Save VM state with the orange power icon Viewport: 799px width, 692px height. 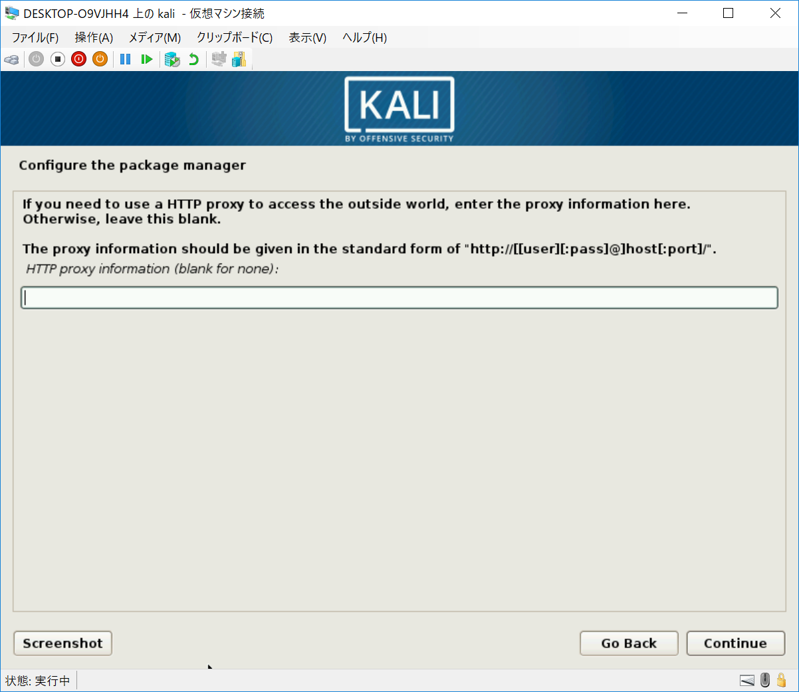[x=100, y=60]
